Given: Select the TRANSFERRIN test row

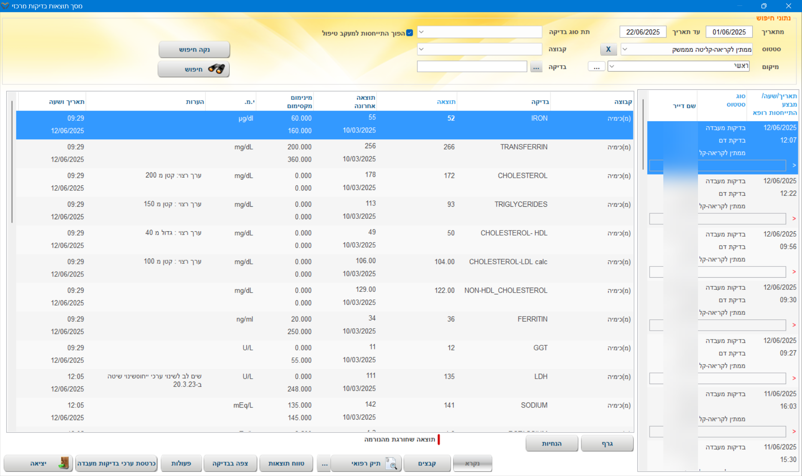Looking at the screenshot, I should (325, 153).
